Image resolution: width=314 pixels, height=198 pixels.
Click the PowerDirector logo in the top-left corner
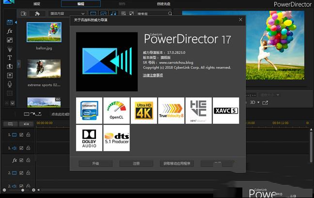(x=9, y=2)
